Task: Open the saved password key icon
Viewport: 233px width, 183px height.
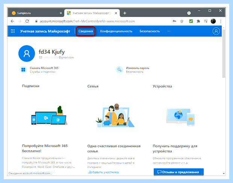Action: coord(174,21)
